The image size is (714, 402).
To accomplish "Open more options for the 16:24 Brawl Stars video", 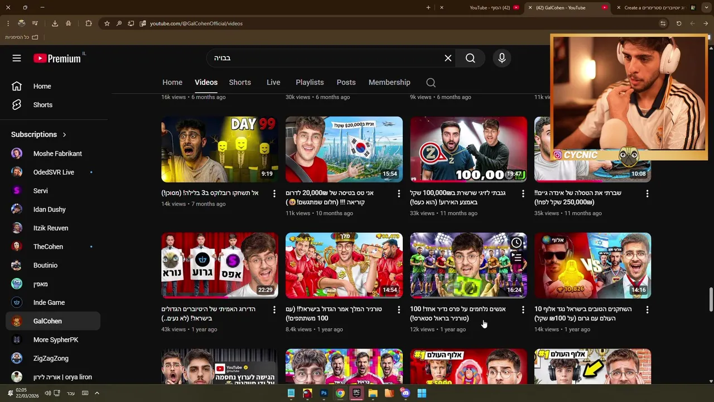I will 523,309.
